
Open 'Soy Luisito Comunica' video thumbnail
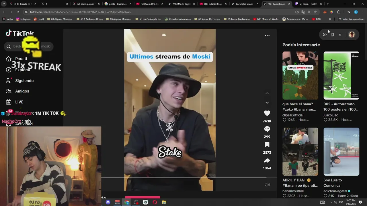(x=341, y=152)
